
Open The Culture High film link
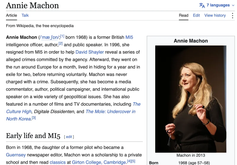(73, 108)
